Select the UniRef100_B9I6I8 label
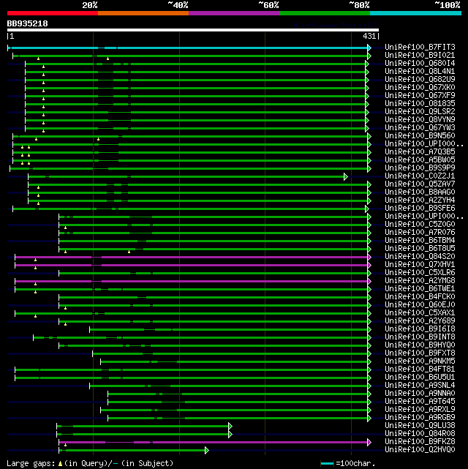 [420, 329]
